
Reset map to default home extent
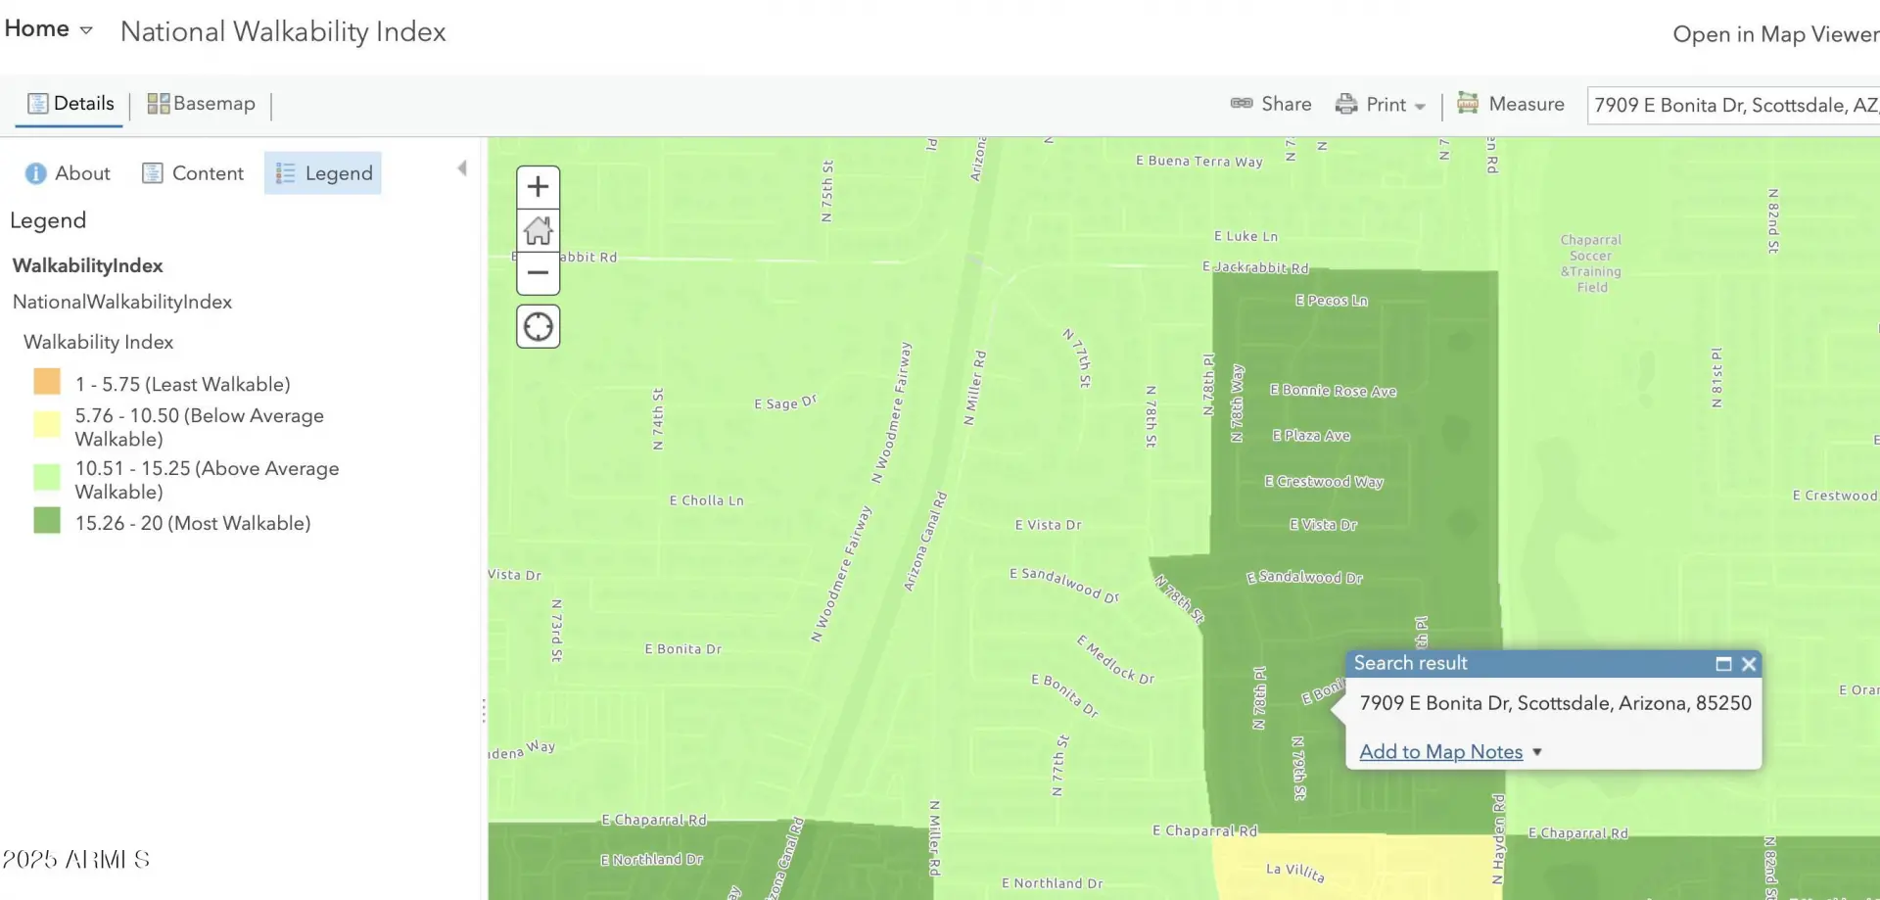tap(538, 231)
